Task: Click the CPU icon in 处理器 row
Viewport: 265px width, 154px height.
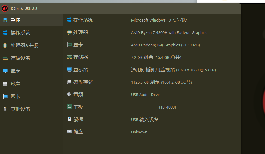Action: click(69, 32)
